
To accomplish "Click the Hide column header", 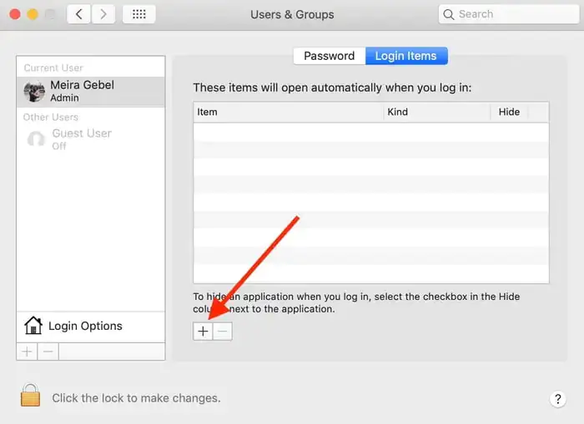I will pyautogui.click(x=509, y=112).
